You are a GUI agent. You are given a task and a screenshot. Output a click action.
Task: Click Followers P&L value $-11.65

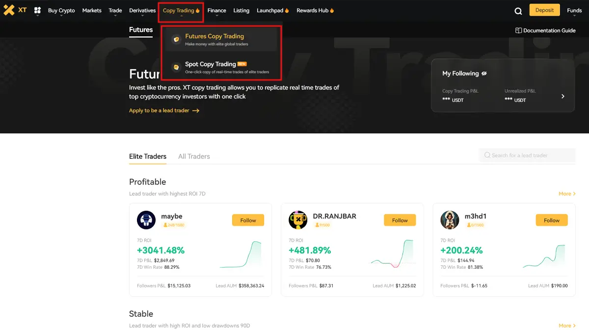click(479, 286)
